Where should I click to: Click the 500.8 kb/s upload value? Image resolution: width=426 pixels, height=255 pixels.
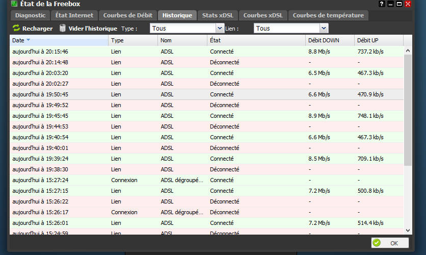(x=370, y=191)
